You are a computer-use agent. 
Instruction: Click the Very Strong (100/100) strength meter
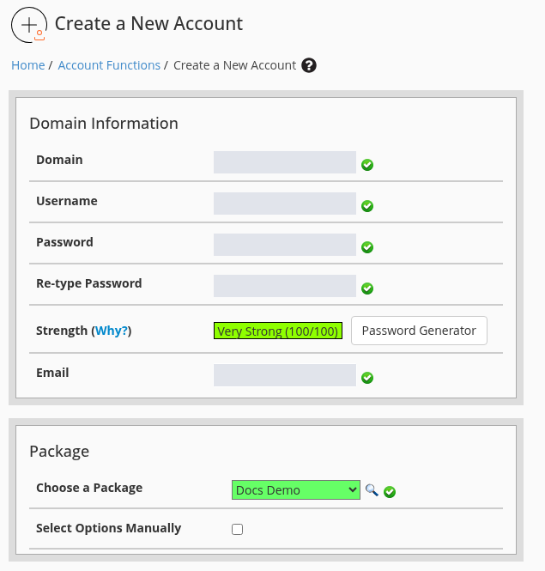point(278,331)
